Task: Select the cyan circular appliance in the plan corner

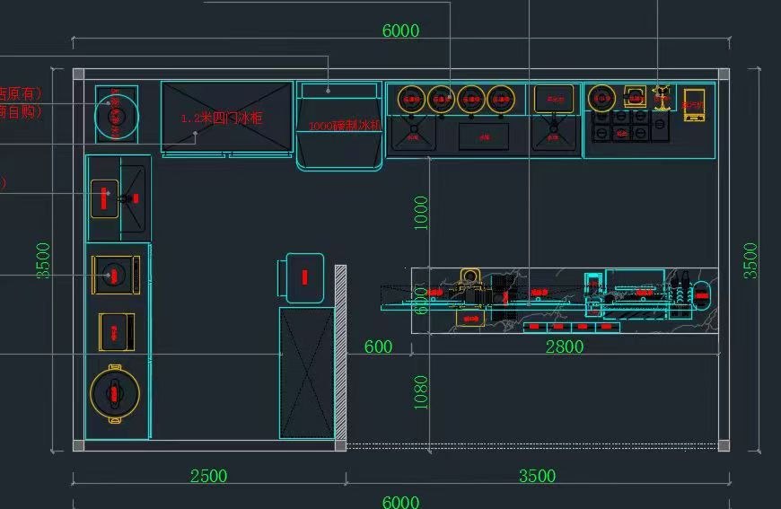Action: [117, 116]
